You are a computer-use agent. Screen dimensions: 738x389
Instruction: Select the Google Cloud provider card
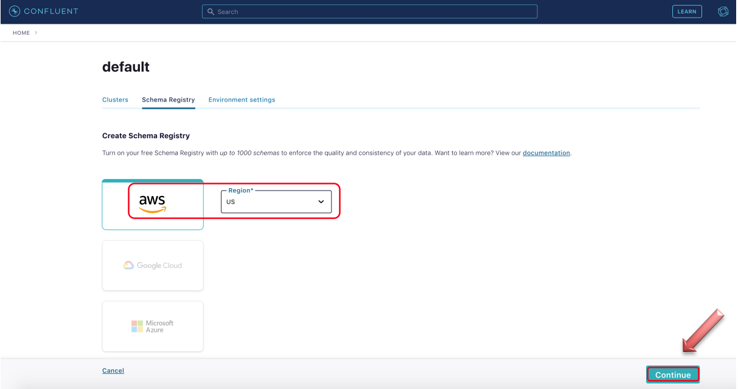[x=153, y=265]
